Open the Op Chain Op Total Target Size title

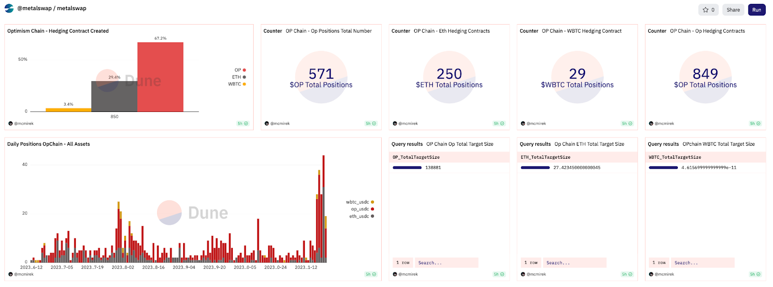pyautogui.click(x=460, y=144)
